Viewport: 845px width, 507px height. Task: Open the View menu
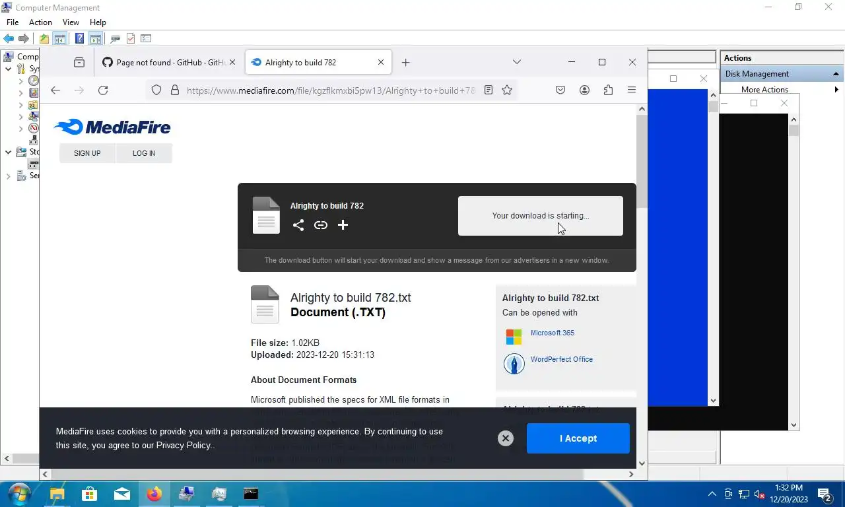coord(71,22)
